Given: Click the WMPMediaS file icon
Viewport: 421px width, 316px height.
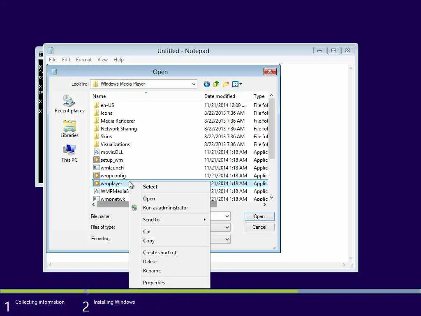Looking at the screenshot, I should tap(97, 191).
